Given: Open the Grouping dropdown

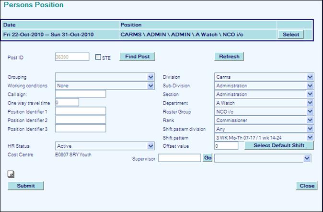Looking at the screenshot, I should (104, 77).
